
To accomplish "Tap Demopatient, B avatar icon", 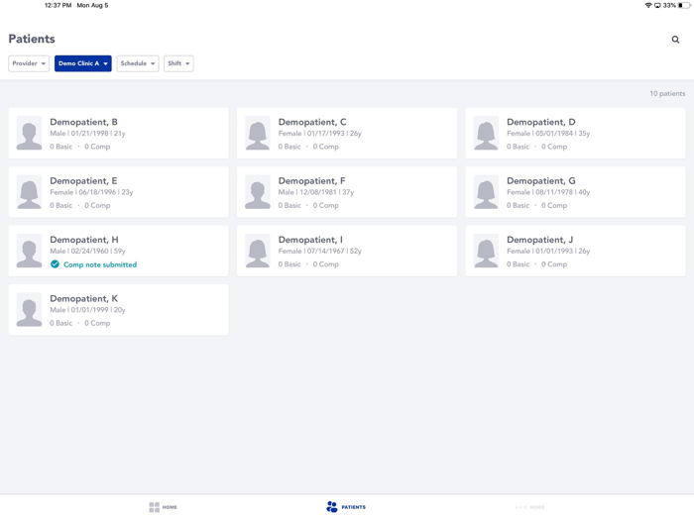I will click(x=29, y=133).
